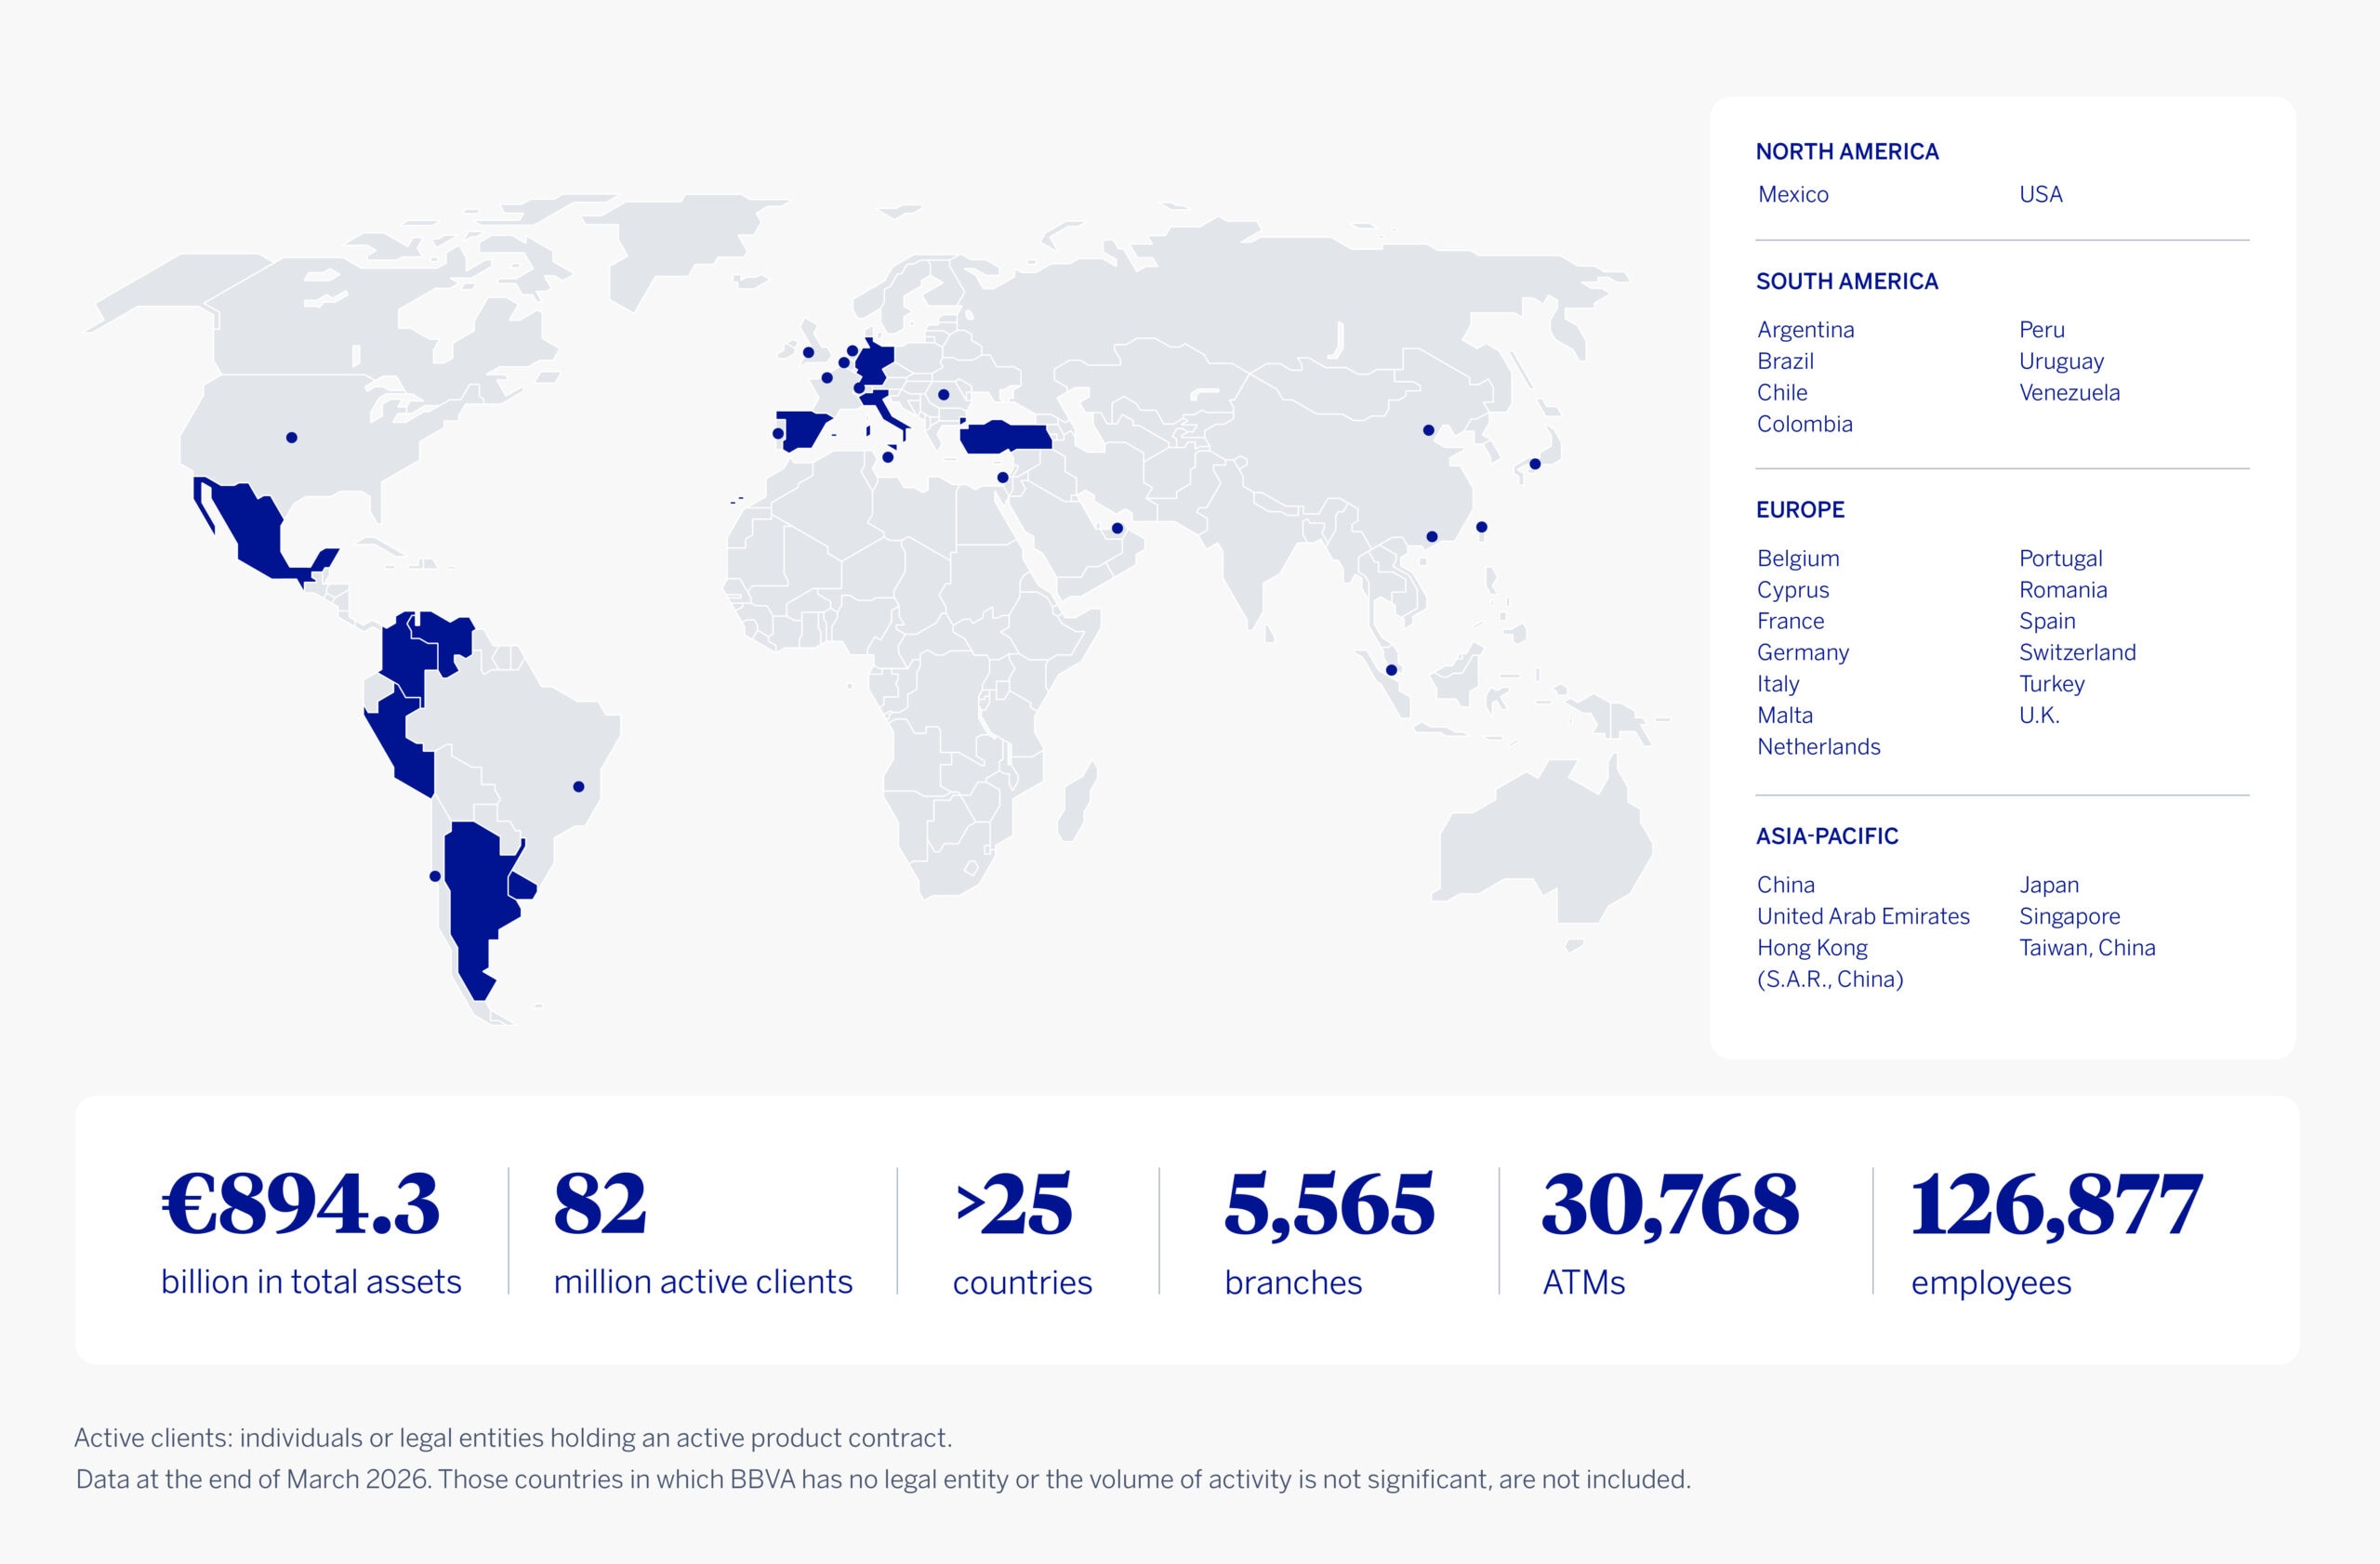Click the ASIA-PACIFIC section heading
The height and width of the screenshot is (1564, 2380).
coord(1827,836)
